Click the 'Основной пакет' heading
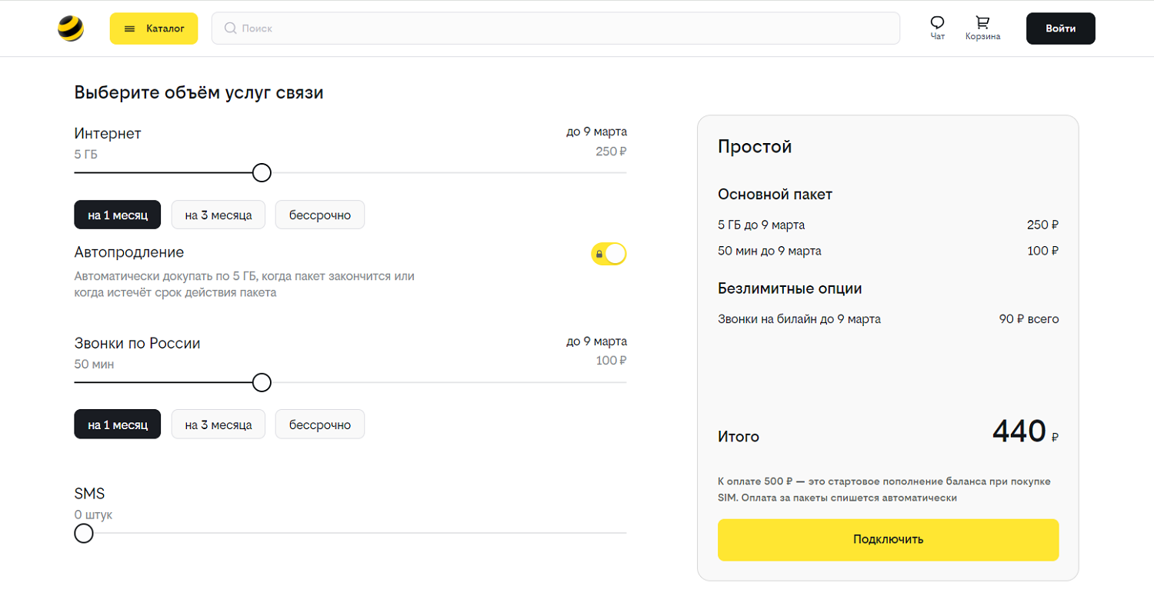Screen dimensions: 1154x593 coord(775,195)
